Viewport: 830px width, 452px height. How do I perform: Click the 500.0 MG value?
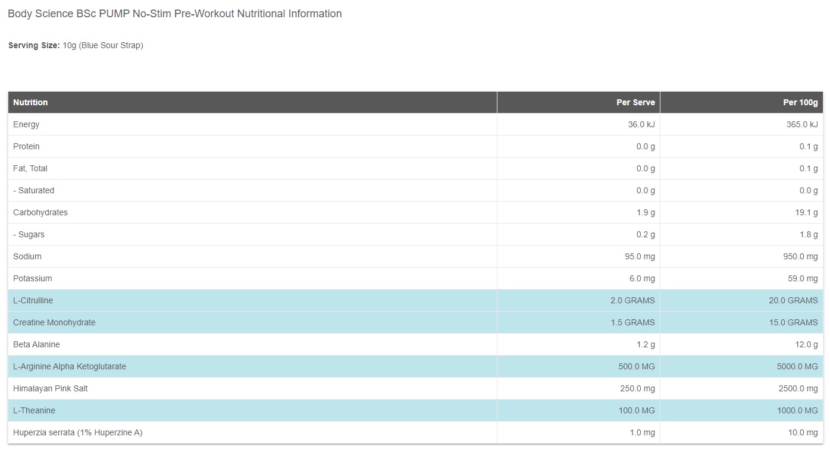coord(637,366)
